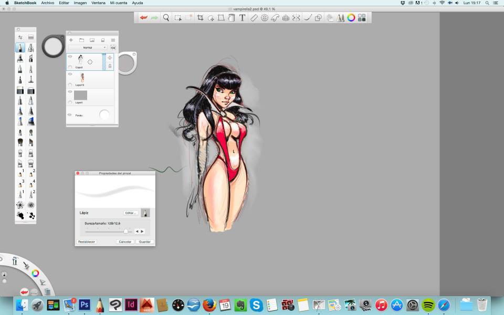This screenshot has width=504, height=315.
Task: Select the Ruler tool
Action: coord(254,18)
